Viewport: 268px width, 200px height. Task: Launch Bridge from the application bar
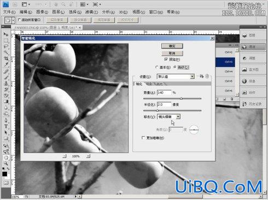pos(15,4)
